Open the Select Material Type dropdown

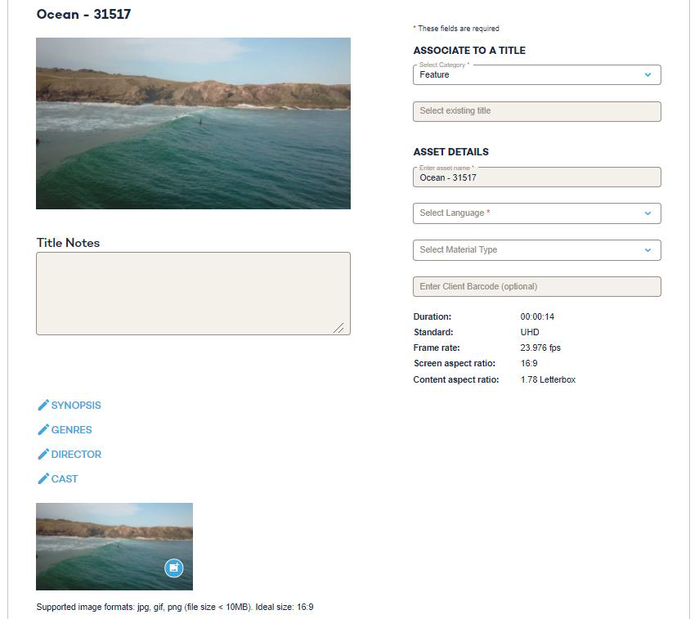pyautogui.click(x=537, y=250)
